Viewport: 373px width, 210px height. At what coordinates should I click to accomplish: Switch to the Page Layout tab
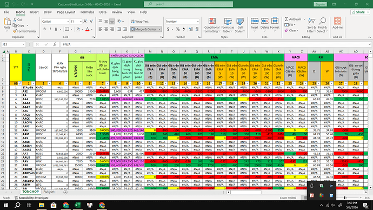[x=66, y=12]
